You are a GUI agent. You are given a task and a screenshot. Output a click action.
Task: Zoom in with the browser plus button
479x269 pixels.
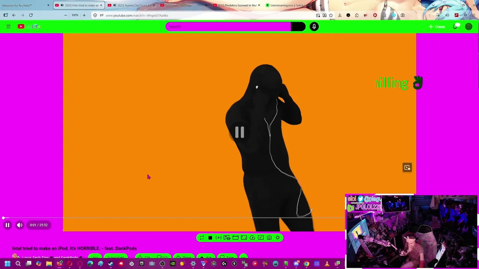[84, 15]
